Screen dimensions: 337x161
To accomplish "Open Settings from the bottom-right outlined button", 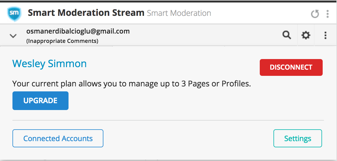I will 298,138.
